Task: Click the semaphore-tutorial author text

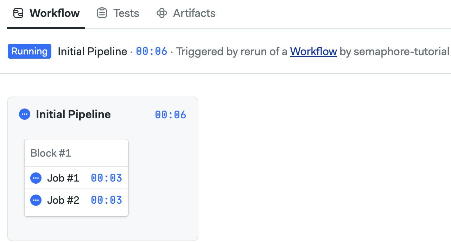Action: click(402, 52)
